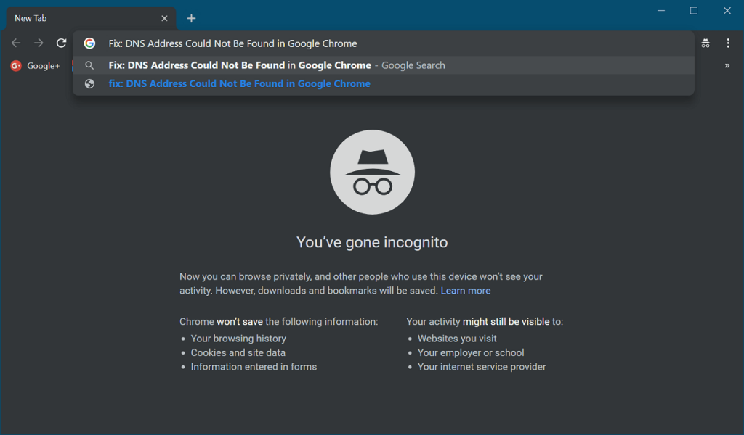This screenshot has width=744, height=435.
Task: Click the 'Your employer or school' bullet text
Action: (471, 352)
